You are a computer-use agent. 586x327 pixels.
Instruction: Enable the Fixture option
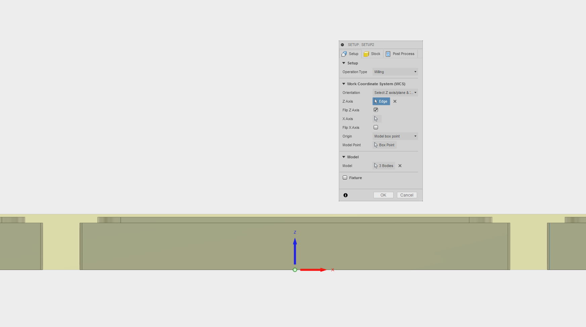click(345, 177)
